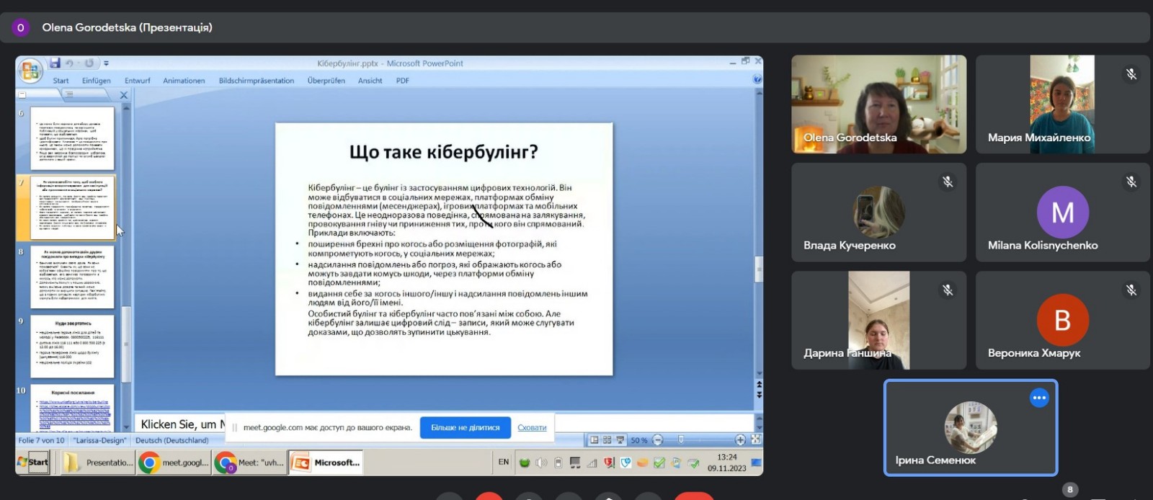Image resolution: width=1153 pixels, height=500 pixels.
Task: Click the volume icon in the system tray
Action: pos(541,463)
